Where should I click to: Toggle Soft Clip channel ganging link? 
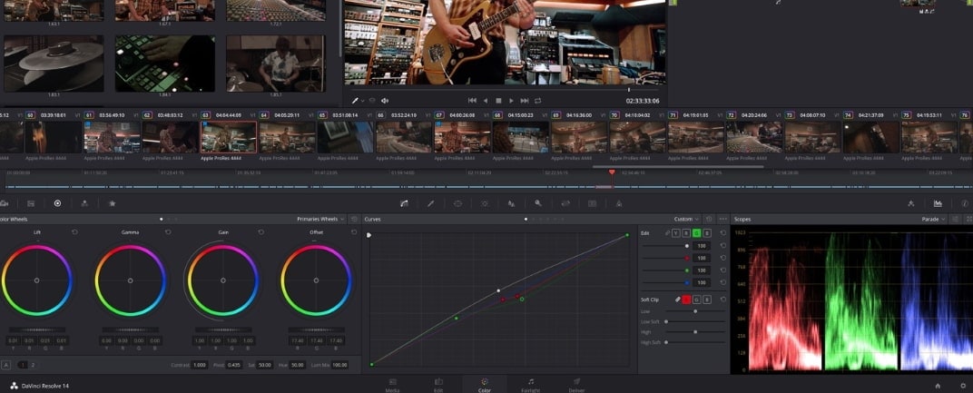coord(678,300)
